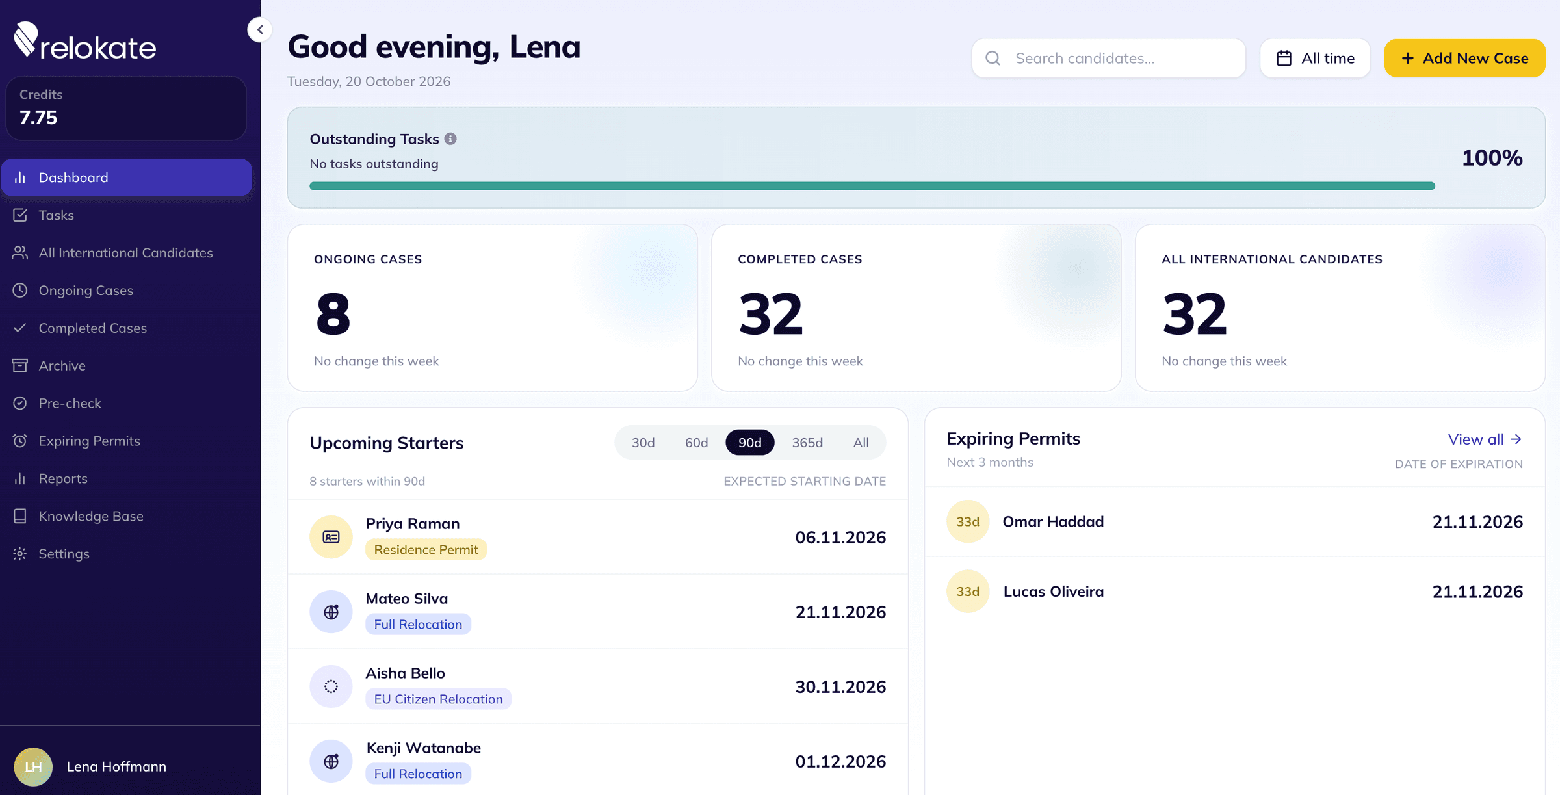Click the Dashboard bar chart icon
The image size is (1560, 795).
point(20,177)
